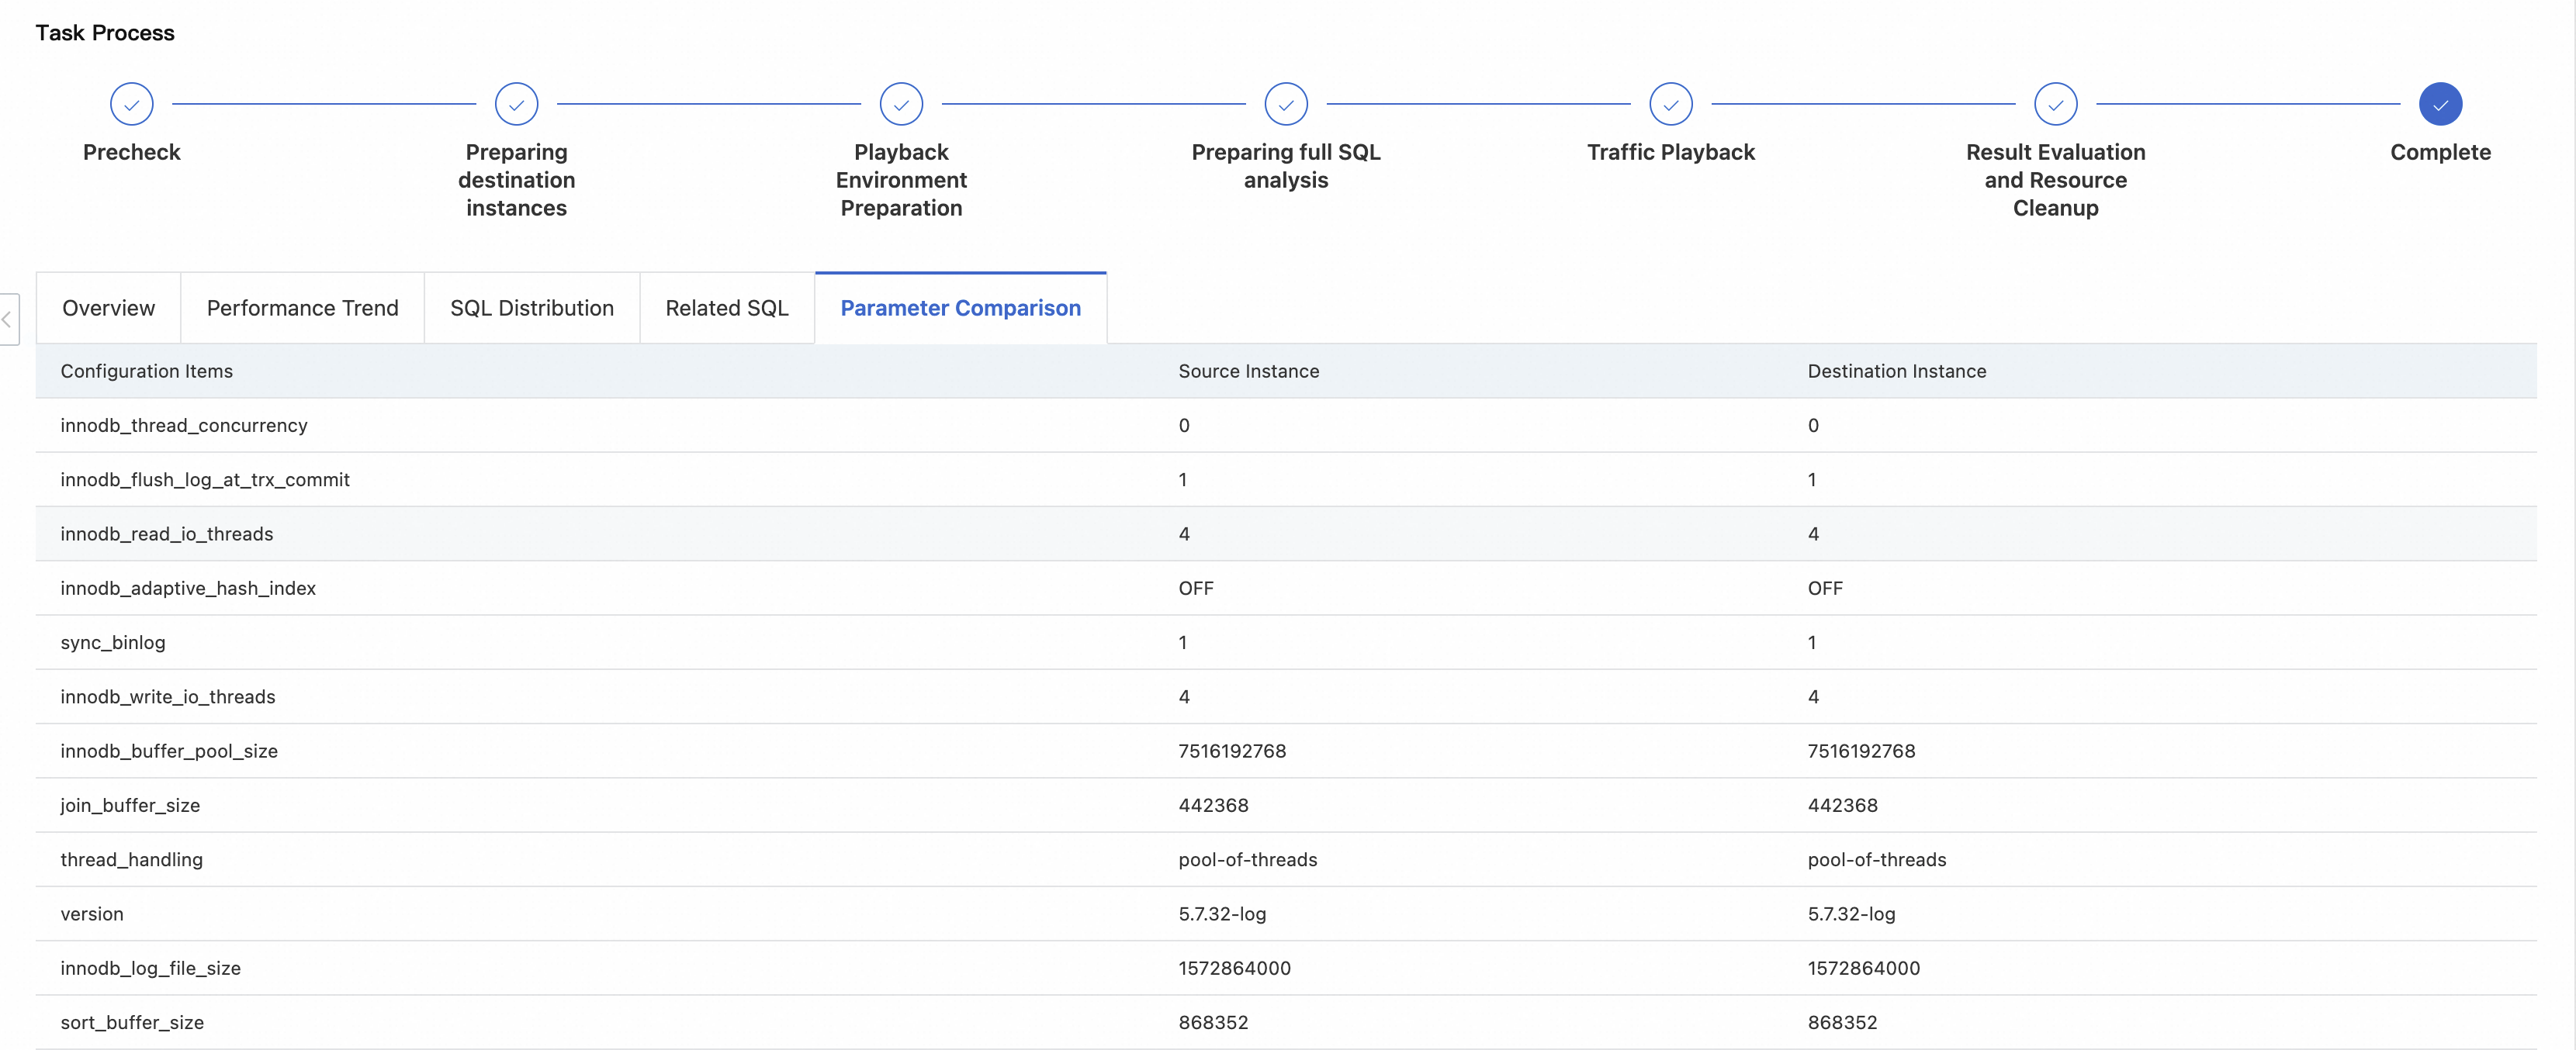This screenshot has height=1050, width=2576.
Task: Click the Destination Instance column header
Action: coord(1896,371)
